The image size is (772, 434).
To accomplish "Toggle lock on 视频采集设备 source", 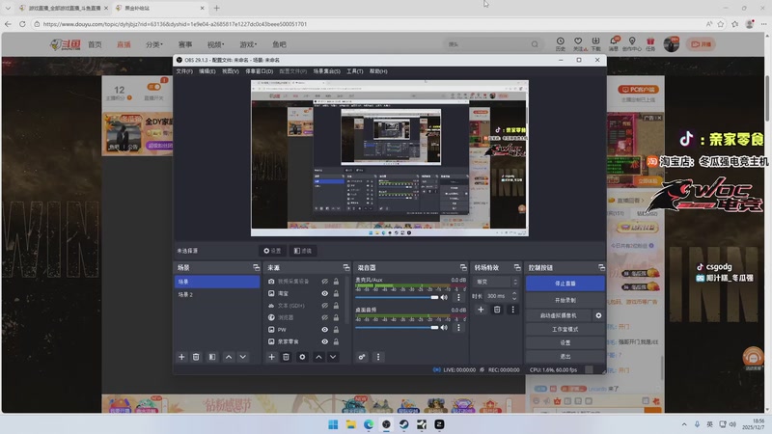I will [336, 282].
